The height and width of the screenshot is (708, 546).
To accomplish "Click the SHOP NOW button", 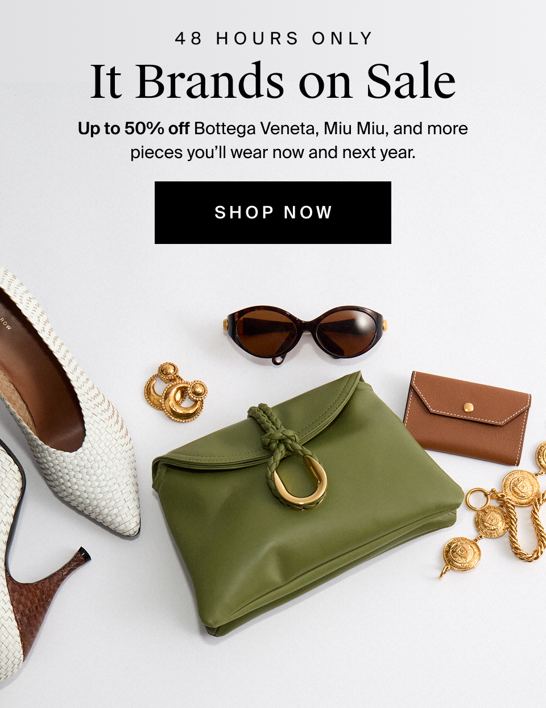I will point(273,213).
